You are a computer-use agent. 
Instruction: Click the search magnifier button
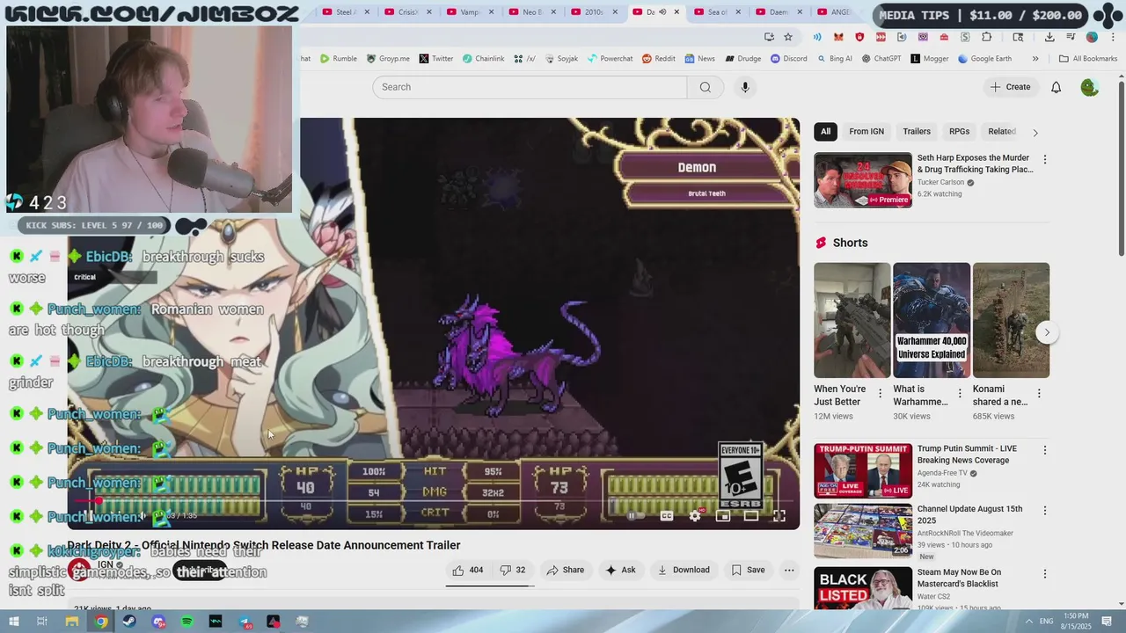click(x=705, y=87)
